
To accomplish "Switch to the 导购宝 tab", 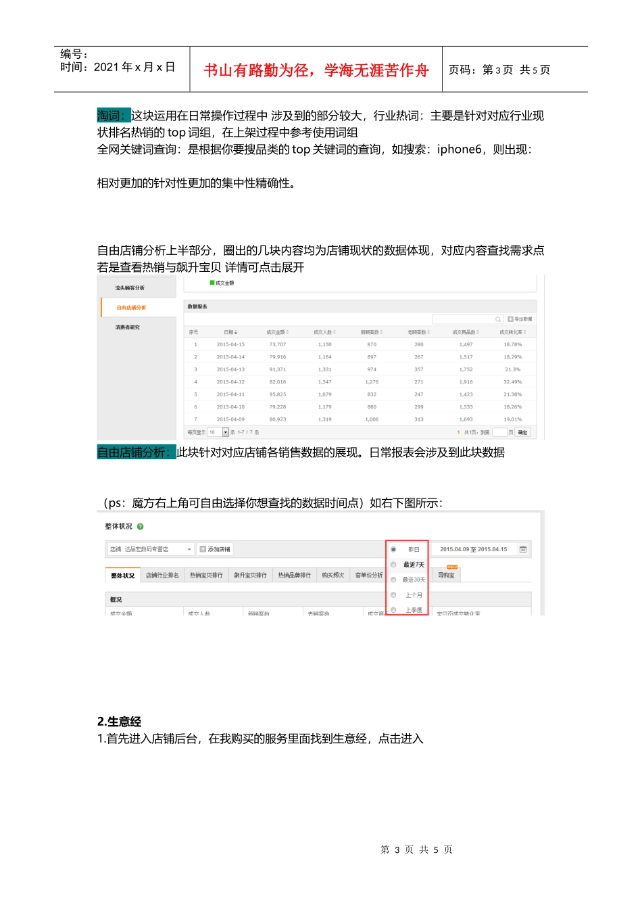I will (x=446, y=576).
